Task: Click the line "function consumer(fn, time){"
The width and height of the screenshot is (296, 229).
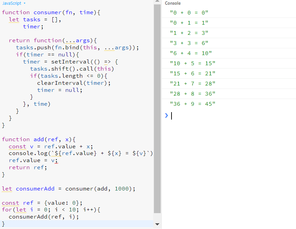Action: tap(51, 12)
